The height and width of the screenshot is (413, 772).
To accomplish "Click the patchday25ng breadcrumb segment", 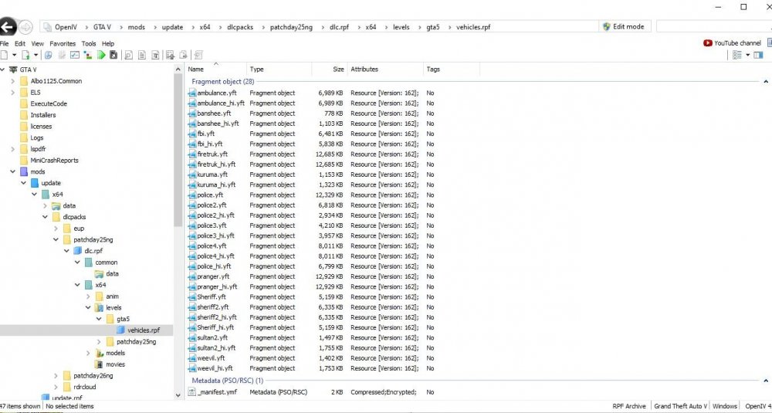I will [x=291, y=27].
